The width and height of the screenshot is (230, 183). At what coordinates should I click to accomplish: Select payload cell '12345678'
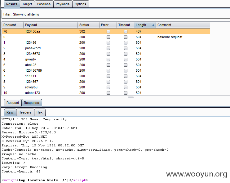pos(33,54)
